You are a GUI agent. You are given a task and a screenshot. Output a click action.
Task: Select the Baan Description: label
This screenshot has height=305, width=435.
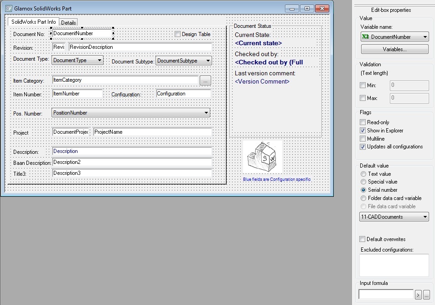pos(32,163)
